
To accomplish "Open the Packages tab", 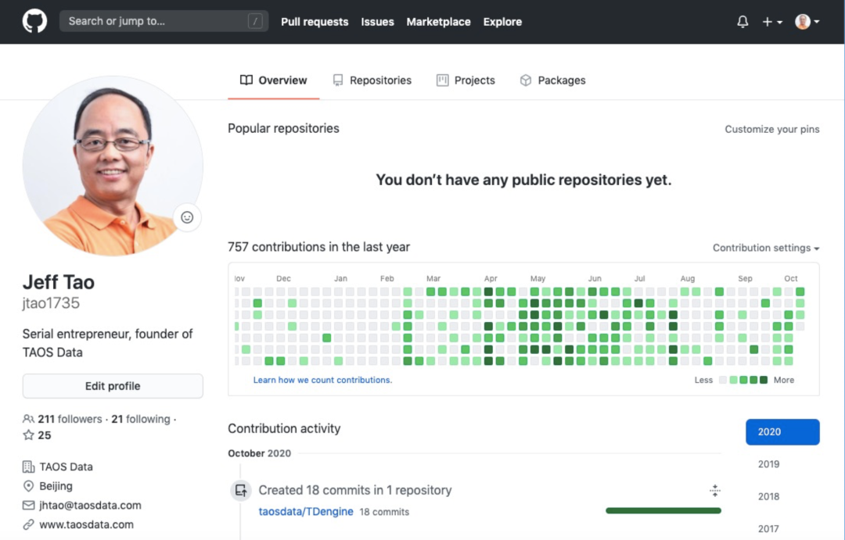I will [x=552, y=80].
